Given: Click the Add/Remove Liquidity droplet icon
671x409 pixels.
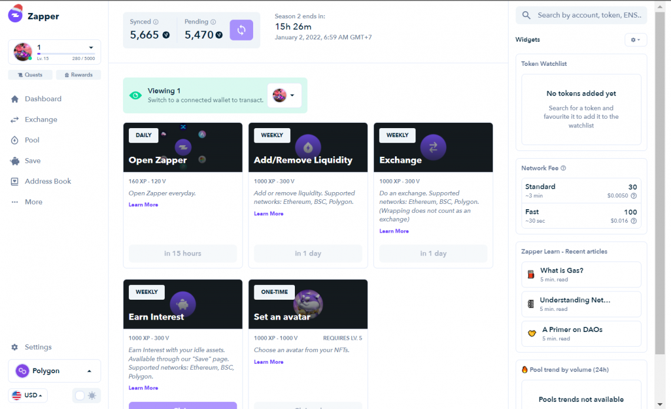Looking at the screenshot, I should click(x=308, y=147).
